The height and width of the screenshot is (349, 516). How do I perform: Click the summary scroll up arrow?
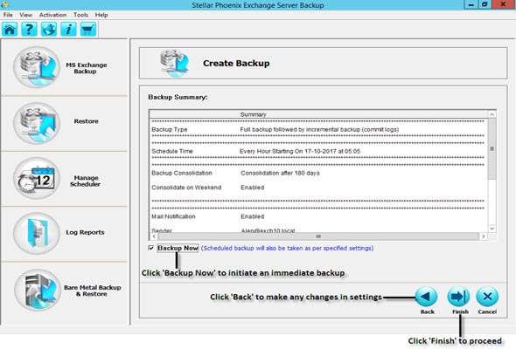click(492, 114)
